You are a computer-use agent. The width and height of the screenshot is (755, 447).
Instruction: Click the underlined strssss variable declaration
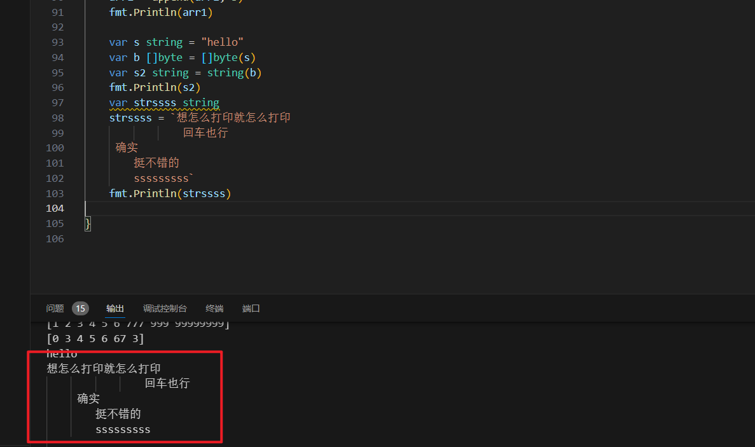coord(155,102)
